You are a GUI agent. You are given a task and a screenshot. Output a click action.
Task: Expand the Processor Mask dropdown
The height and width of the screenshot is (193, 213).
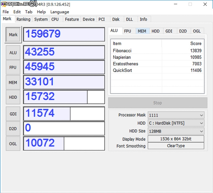click(x=176, y=115)
